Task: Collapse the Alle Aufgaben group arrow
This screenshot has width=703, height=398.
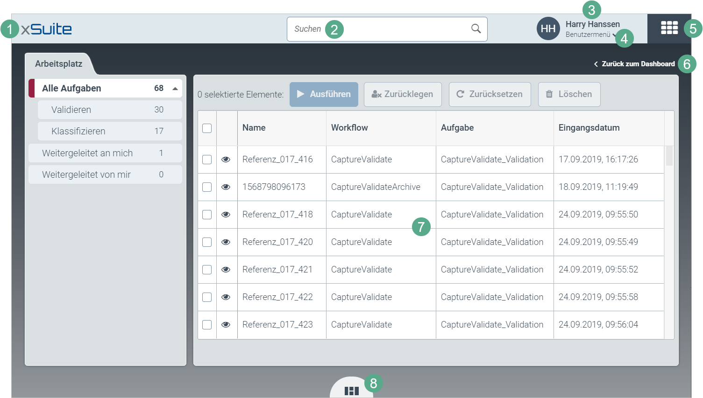Action: (x=175, y=89)
